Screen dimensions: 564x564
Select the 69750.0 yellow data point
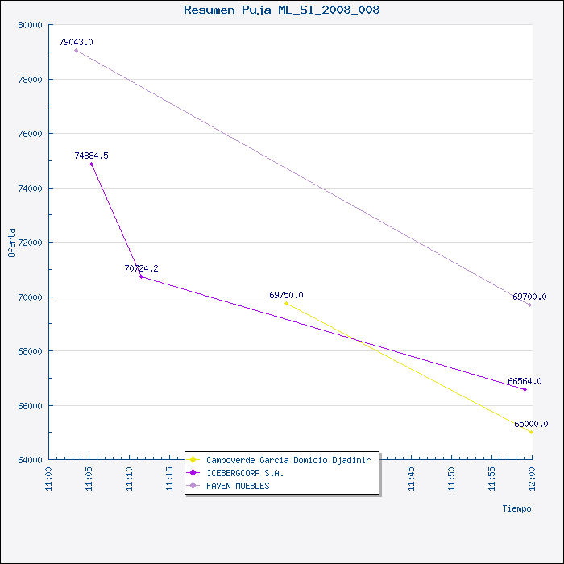pos(286,303)
